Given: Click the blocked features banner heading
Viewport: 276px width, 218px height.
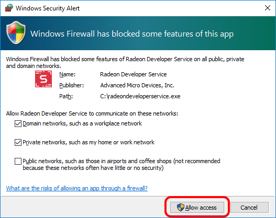Looking at the screenshot, I should coord(132,34).
